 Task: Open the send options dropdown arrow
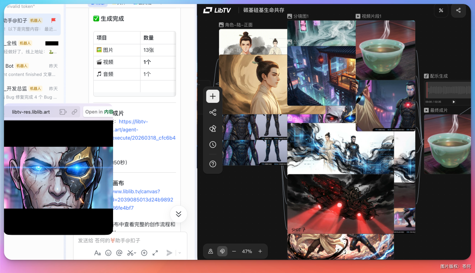[x=179, y=253]
